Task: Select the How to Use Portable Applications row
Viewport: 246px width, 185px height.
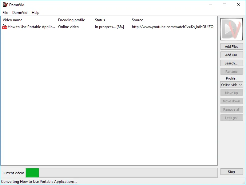Action: [x=30, y=27]
